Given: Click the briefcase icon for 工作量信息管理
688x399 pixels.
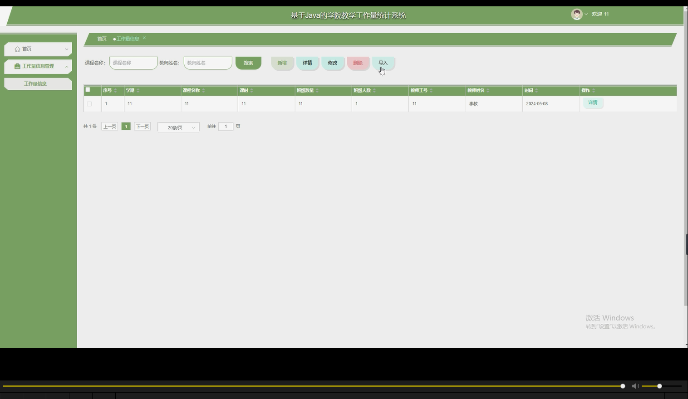Looking at the screenshot, I should (17, 66).
